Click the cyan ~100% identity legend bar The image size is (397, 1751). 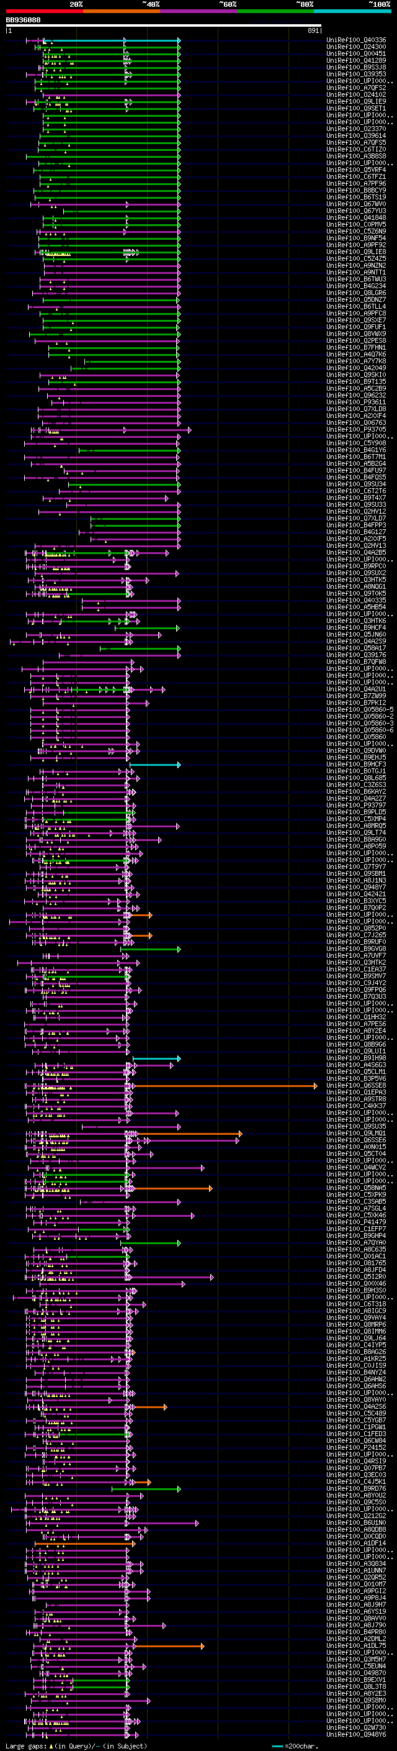tap(352, 11)
